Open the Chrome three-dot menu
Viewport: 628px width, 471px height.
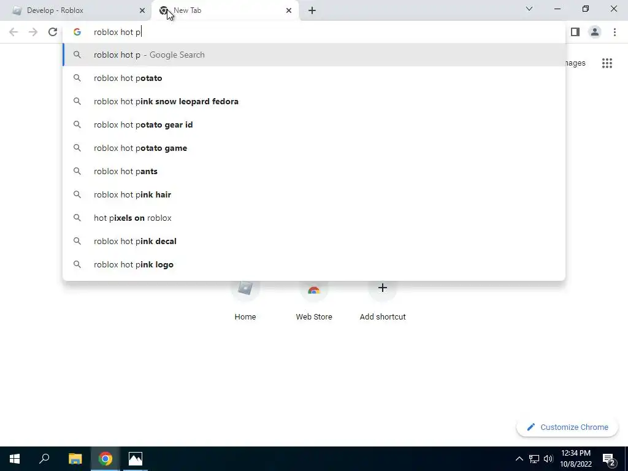pyautogui.click(x=615, y=32)
